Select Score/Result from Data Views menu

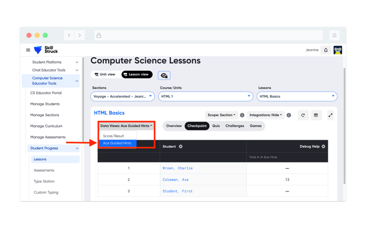click(114, 136)
